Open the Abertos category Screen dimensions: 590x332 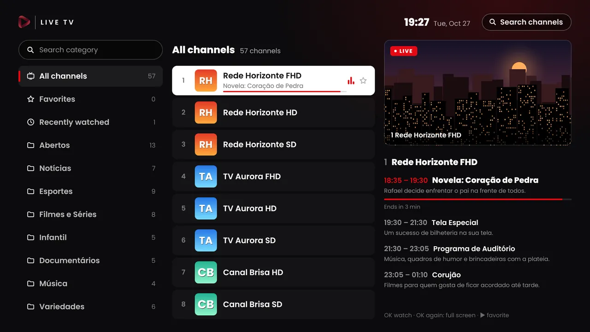tap(90, 145)
